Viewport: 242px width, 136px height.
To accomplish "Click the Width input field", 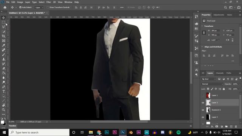I will 215,31.
